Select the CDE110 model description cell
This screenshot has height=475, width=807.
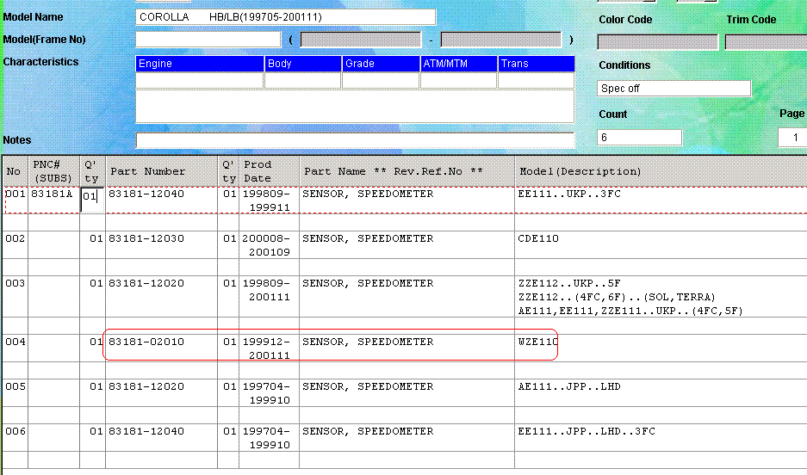pos(538,239)
